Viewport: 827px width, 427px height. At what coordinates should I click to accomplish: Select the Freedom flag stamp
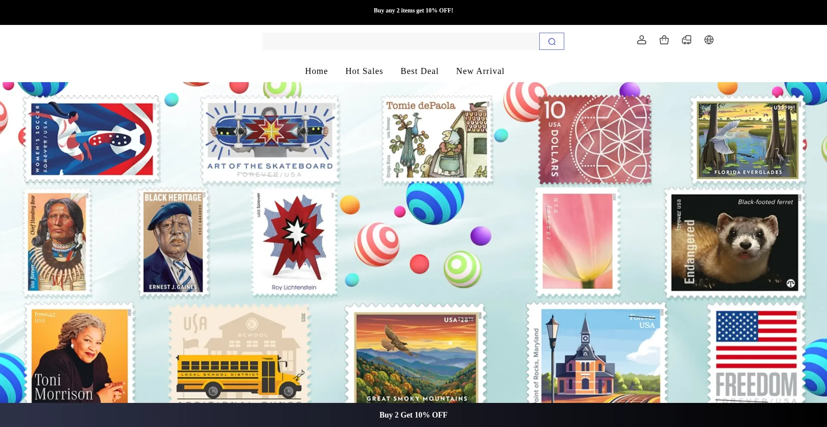coord(756,353)
